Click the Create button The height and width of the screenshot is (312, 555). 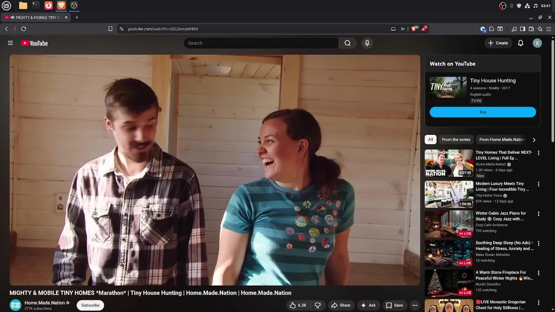point(498,43)
